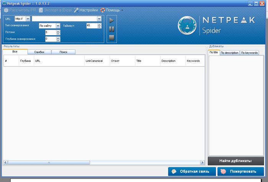Click the Потоки threads spinner arrows
This screenshot has width=268, height=182.
58,32
